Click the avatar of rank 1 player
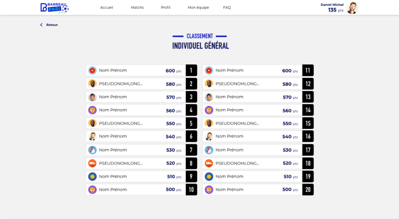The image size is (399, 219). [92, 70]
